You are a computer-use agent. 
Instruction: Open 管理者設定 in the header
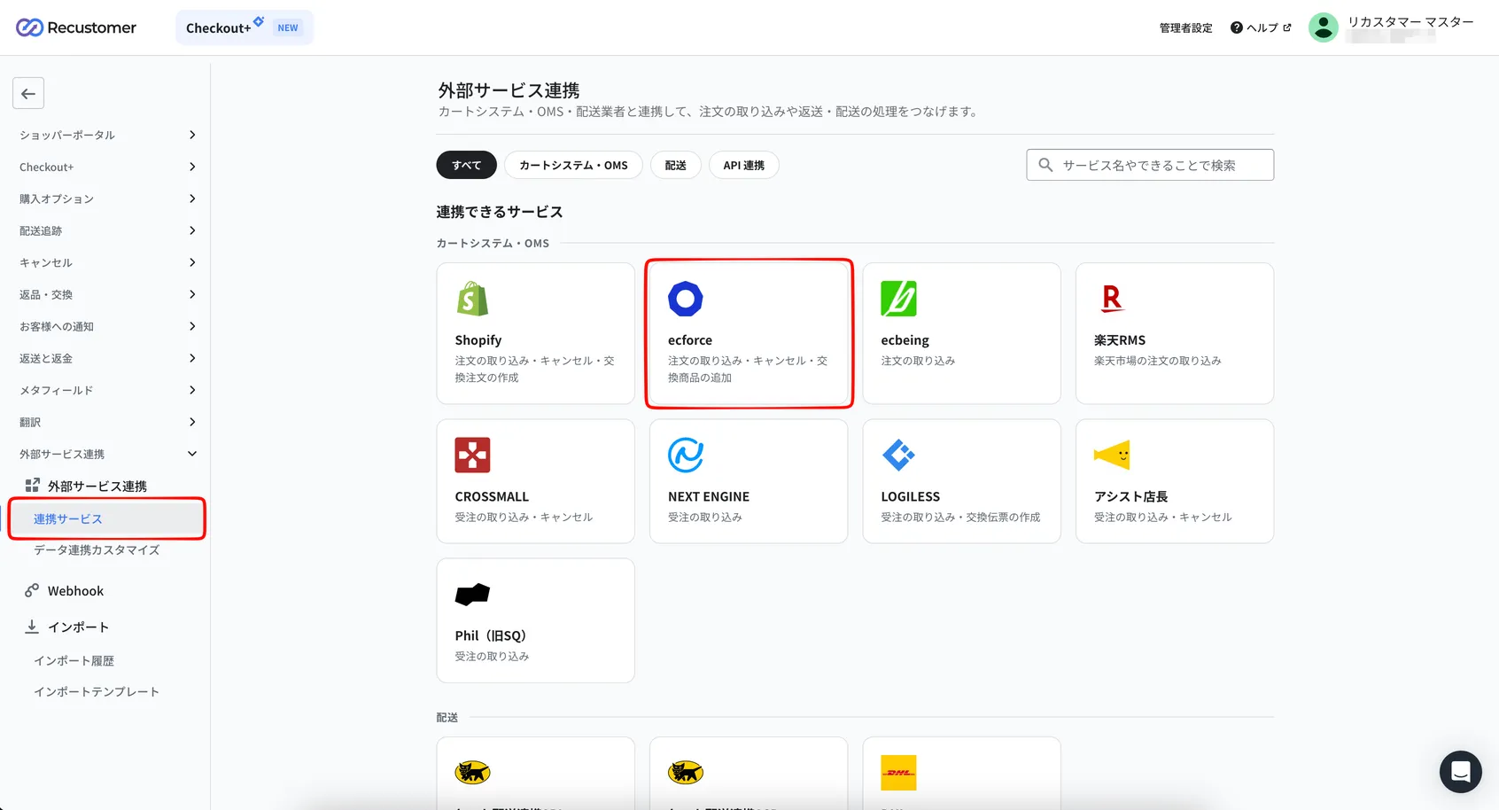pos(1186,27)
